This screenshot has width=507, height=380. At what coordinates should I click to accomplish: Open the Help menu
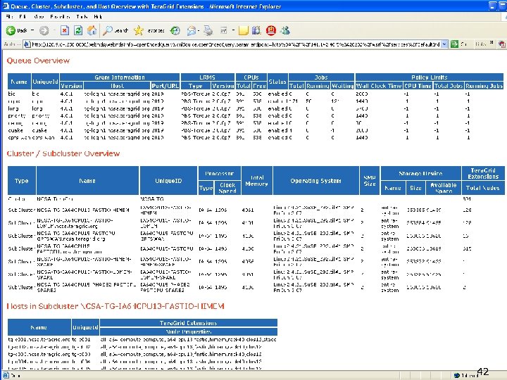click(98, 16)
